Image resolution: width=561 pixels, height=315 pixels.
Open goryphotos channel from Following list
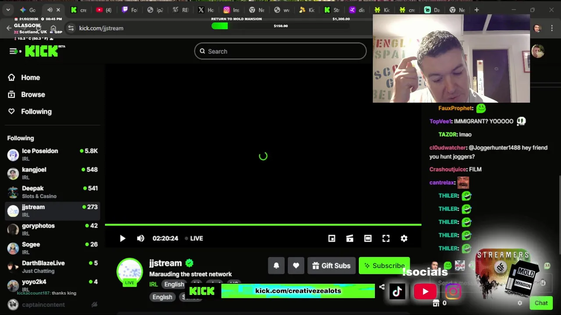click(x=52, y=229)
